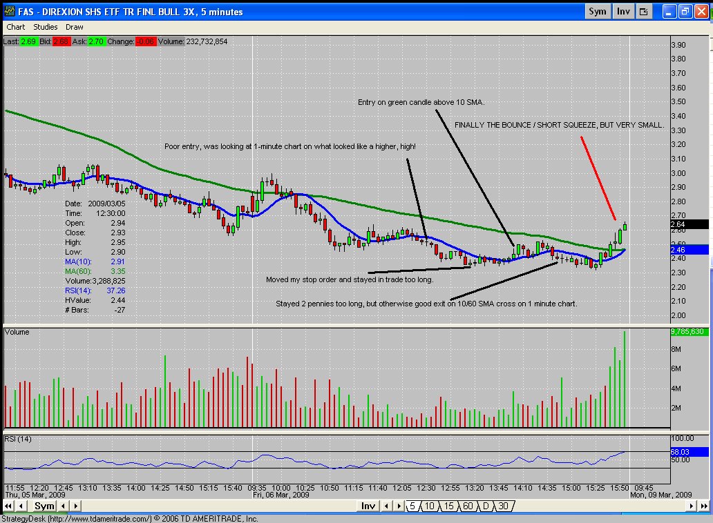Click the Volume panel label
Viewport: 713px width, 523px height.
[17, 332]
